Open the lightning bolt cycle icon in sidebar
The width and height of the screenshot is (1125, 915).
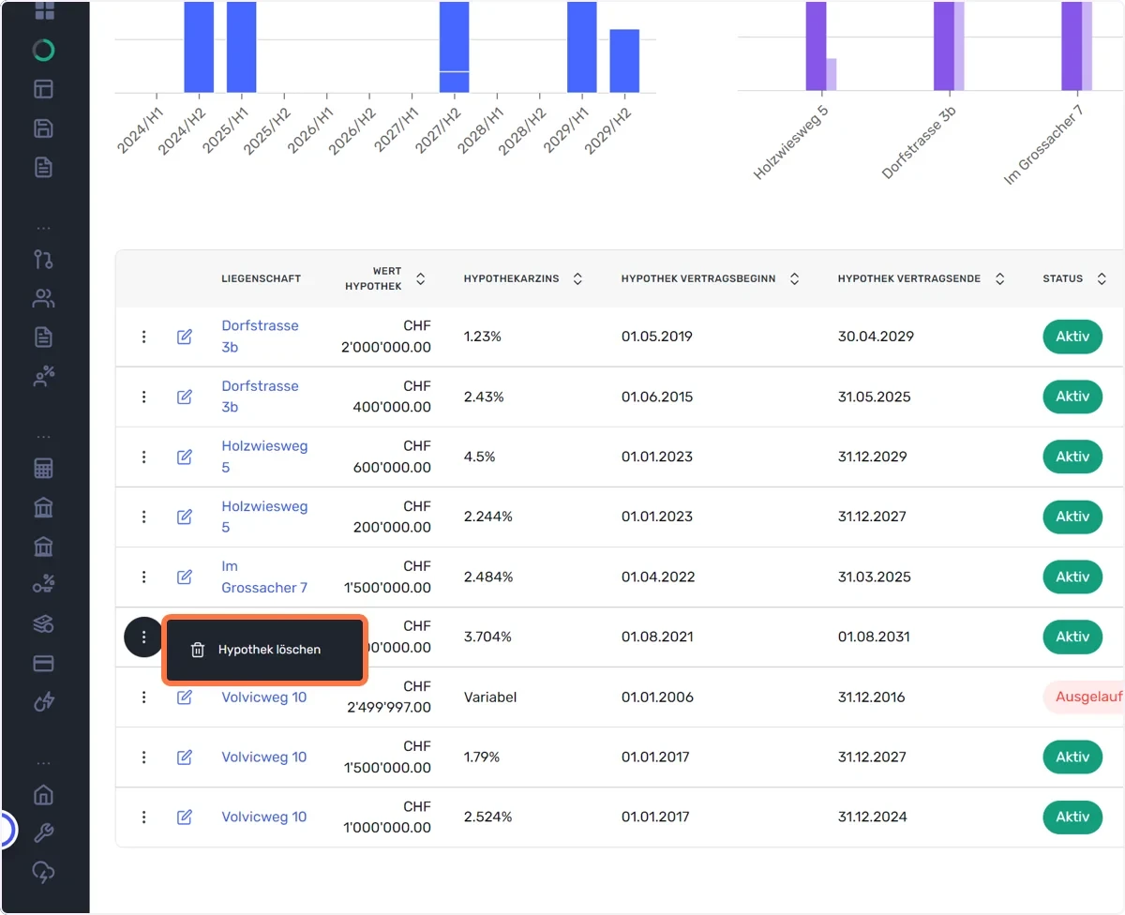(x=43, y=702)
